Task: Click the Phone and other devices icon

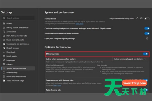Action: pos(4,77)
